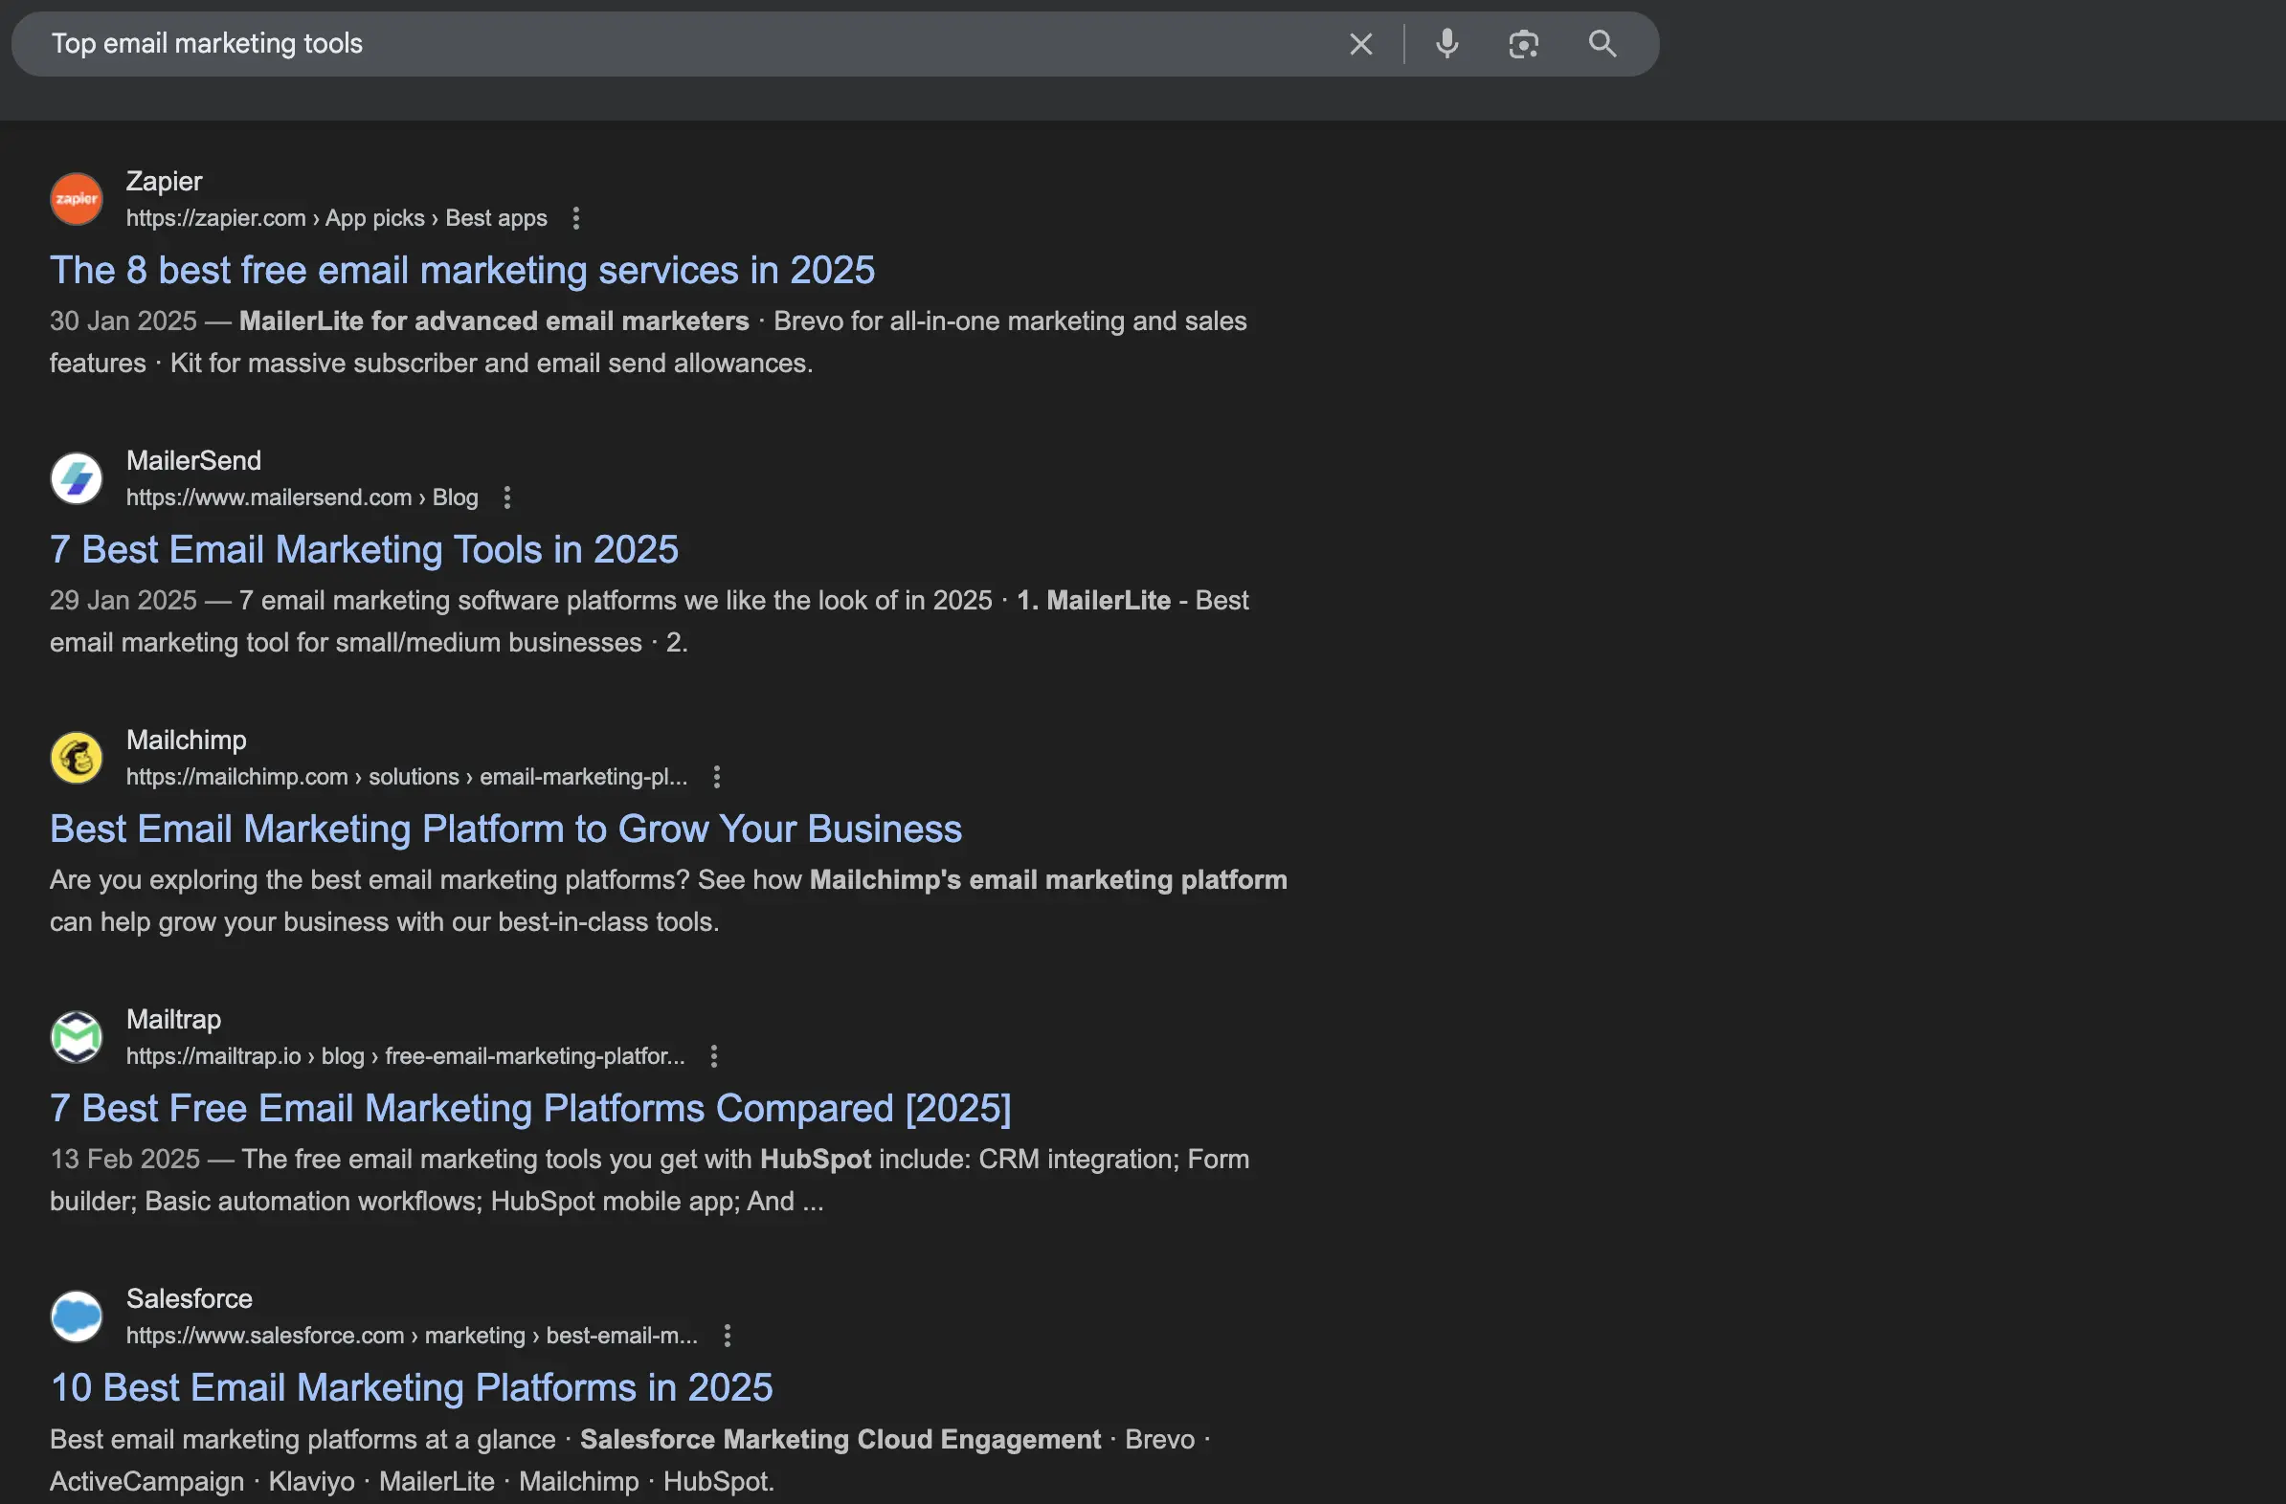Click the 'Salesforce' site name
Image resolution: width=2286 pixels, height=1504 pixels.
[190, 1298]
